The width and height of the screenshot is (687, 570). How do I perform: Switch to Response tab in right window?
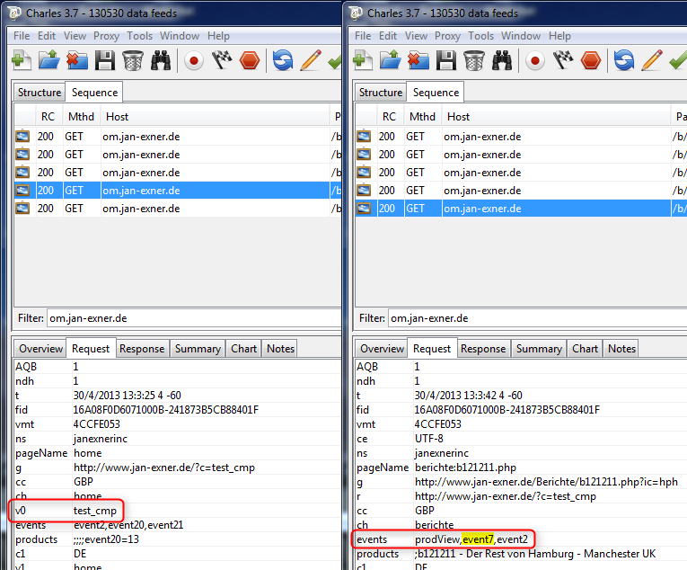coord(483,349)
